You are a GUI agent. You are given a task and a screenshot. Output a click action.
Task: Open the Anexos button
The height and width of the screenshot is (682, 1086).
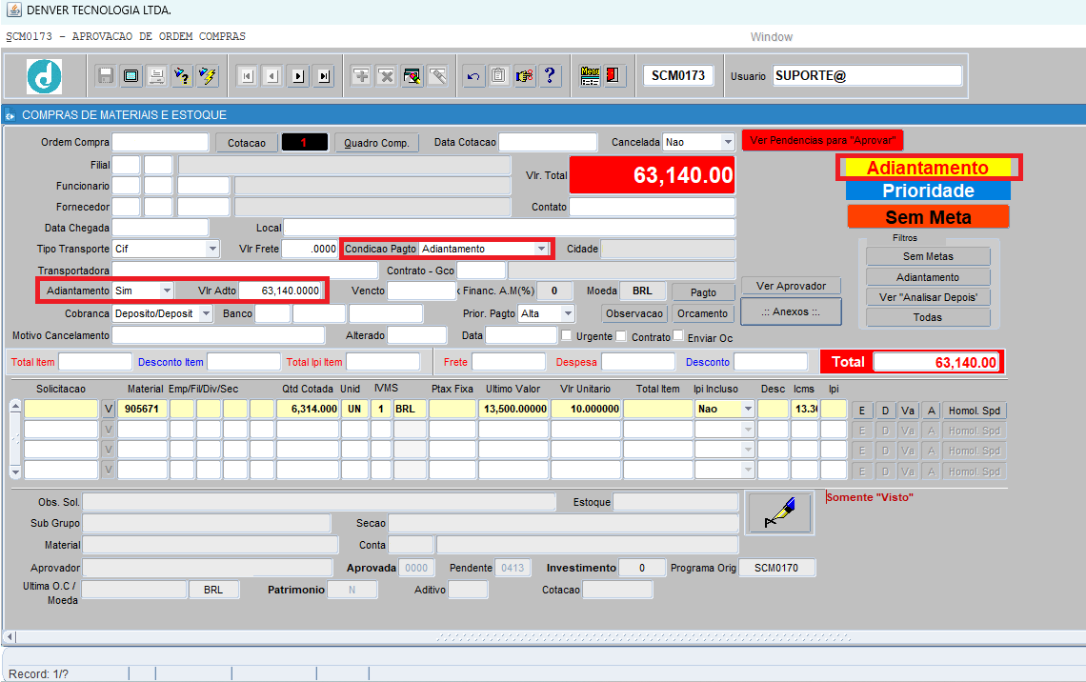click(x=791, y=311)
